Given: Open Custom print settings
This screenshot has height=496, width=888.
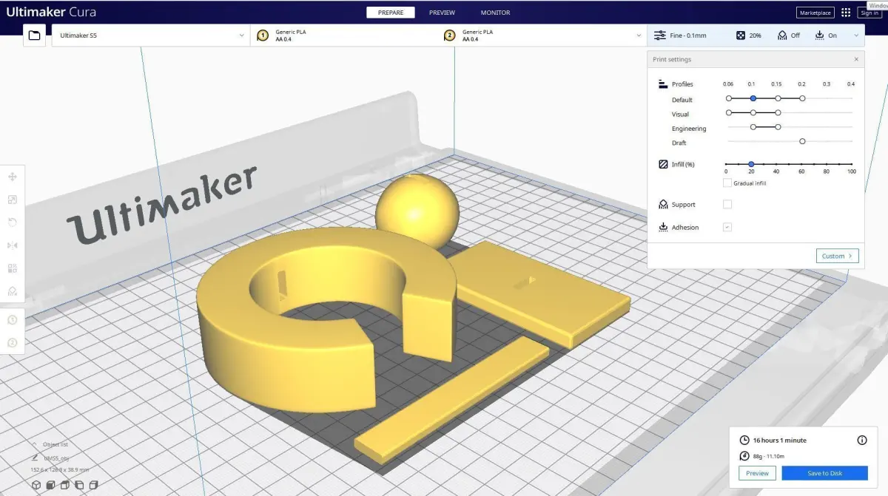Looking at the screenshot, I should (837, 256).
